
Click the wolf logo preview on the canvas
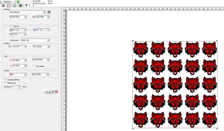[x=175, y=85]
